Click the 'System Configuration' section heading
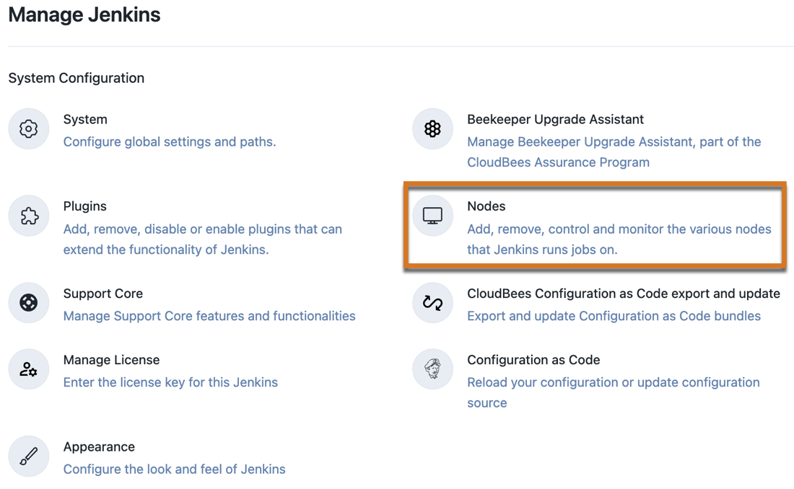The width and height of the screenshot is (794, 489). coord(76,78)
